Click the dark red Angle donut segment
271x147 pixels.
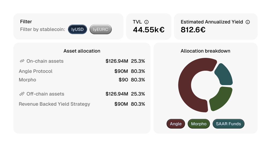tap(187, 85)
